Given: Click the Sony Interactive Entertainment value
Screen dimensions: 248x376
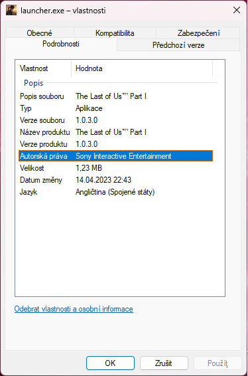Looking at the screenshot, I should [123, 156].
